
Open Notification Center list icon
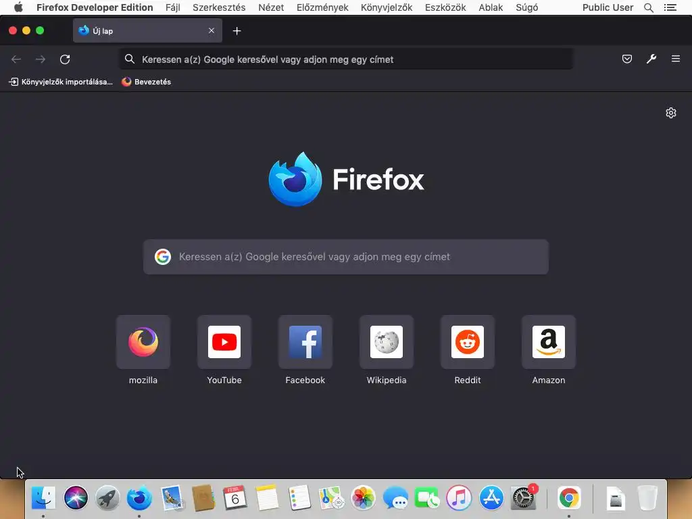tap(670, 7)
